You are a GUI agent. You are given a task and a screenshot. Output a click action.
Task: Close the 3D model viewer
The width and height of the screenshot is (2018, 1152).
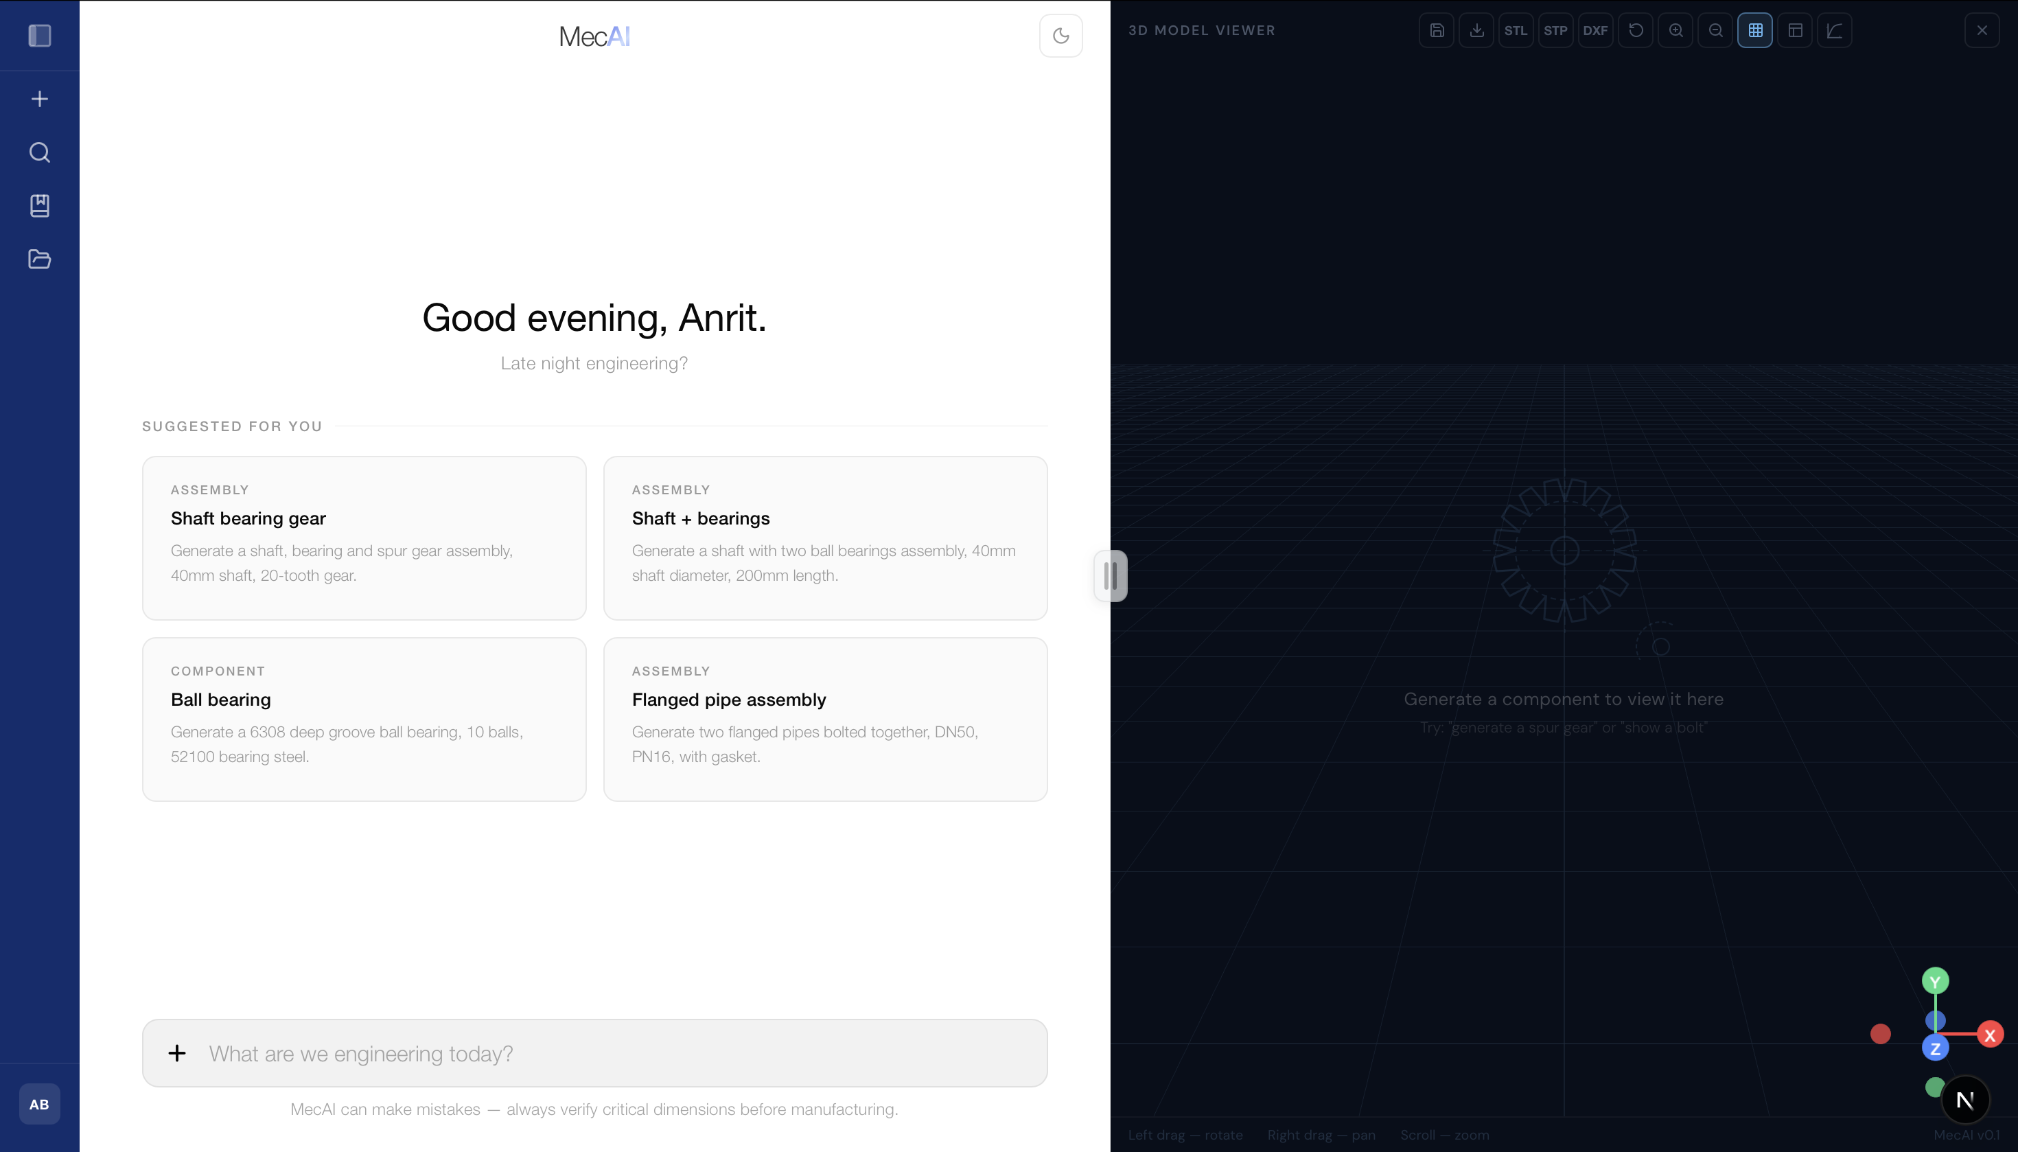(1982, 30)
